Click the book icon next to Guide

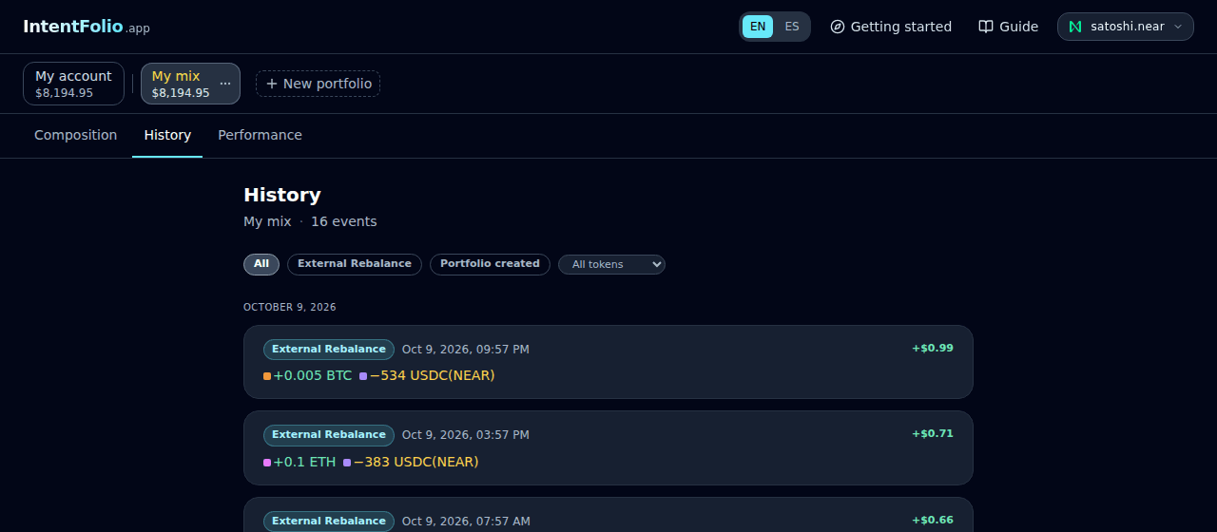986,27
